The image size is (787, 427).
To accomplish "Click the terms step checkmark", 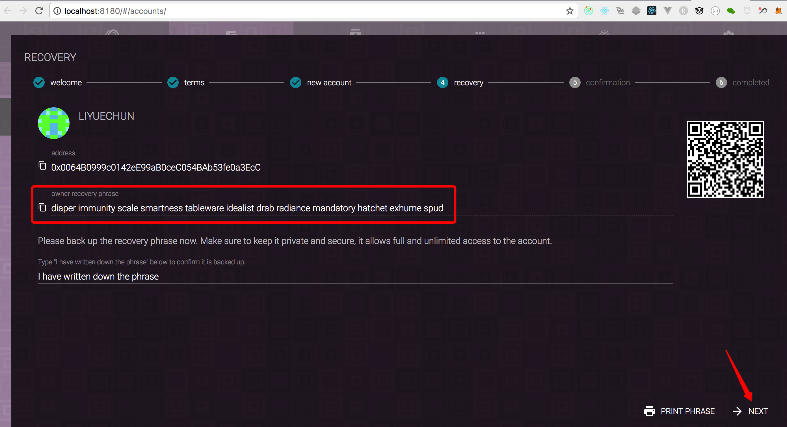I will [173, 82].
